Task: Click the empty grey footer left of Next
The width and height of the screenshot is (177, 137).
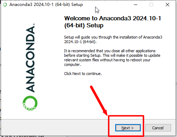Action: point(57,128)
